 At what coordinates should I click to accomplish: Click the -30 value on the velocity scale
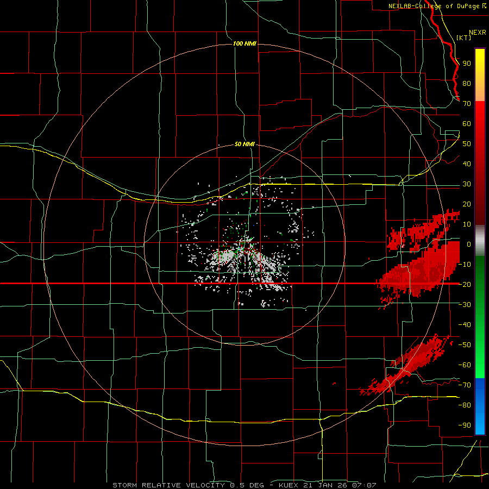[x=465, y=305]
